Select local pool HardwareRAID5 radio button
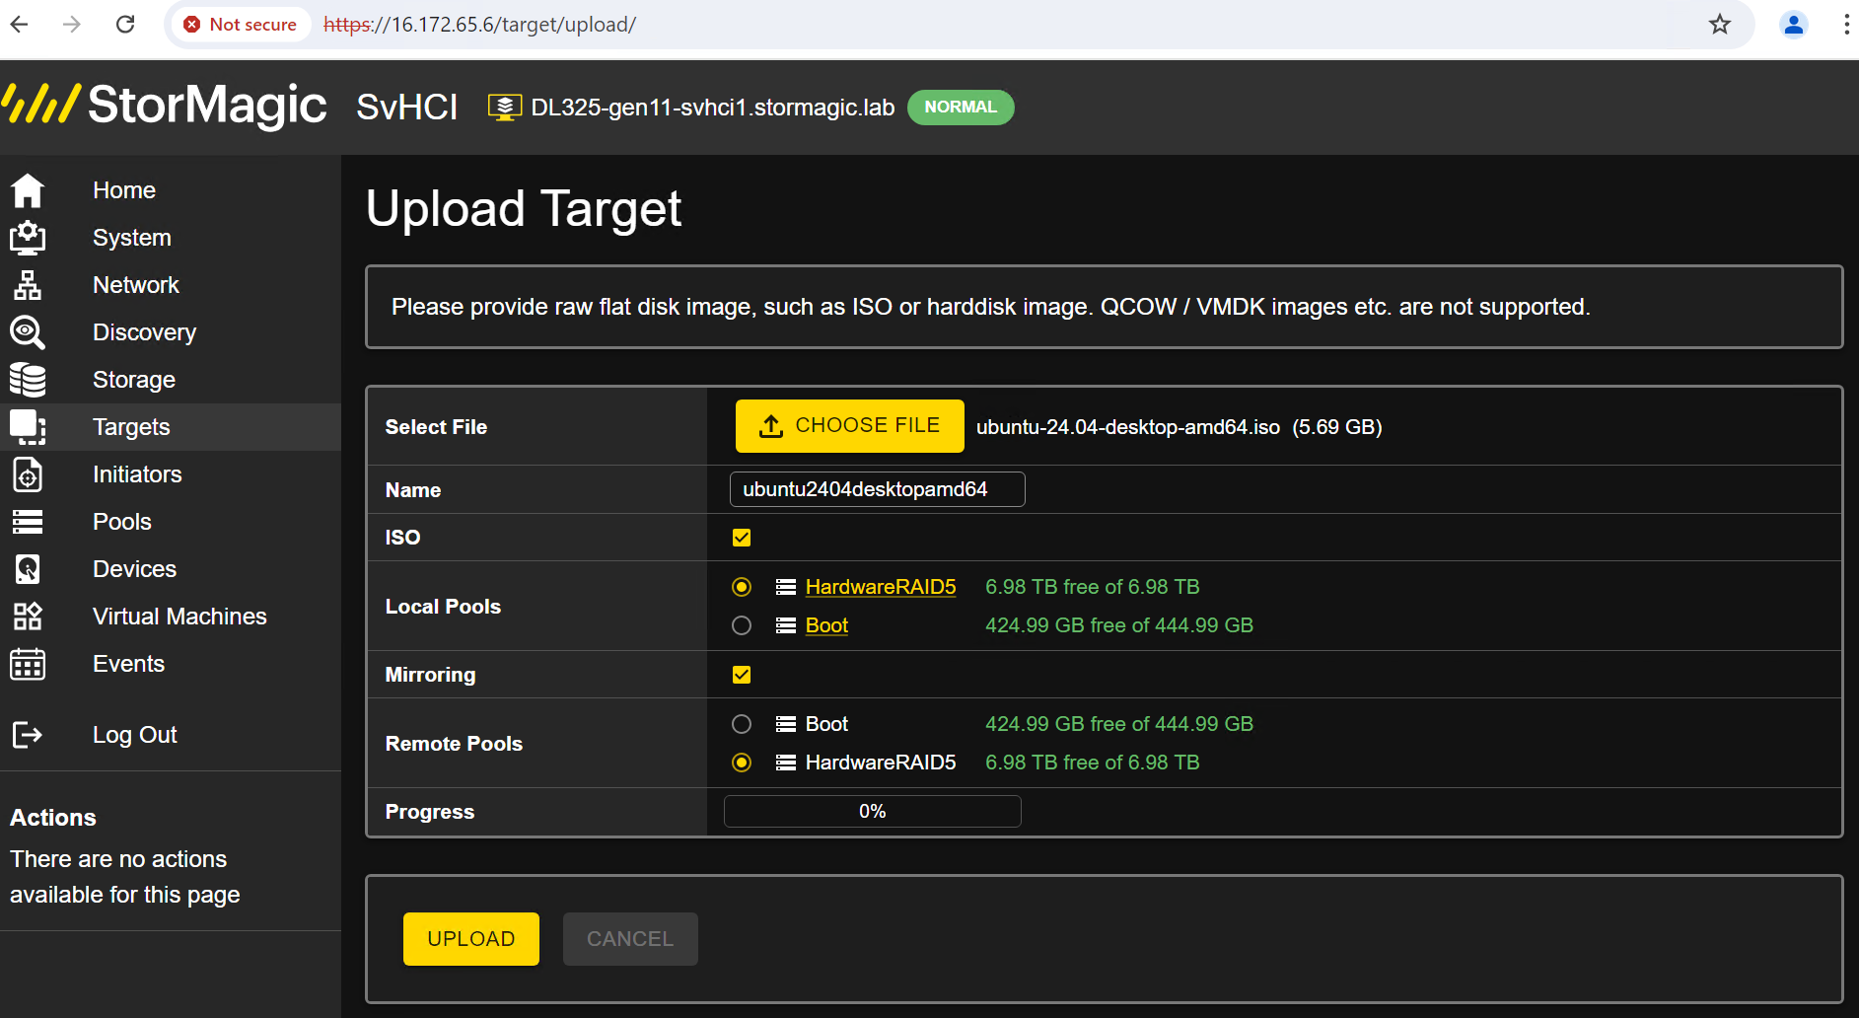Image resolution: width=1859 pixels, height=1018 pixels. coord(742,587)
